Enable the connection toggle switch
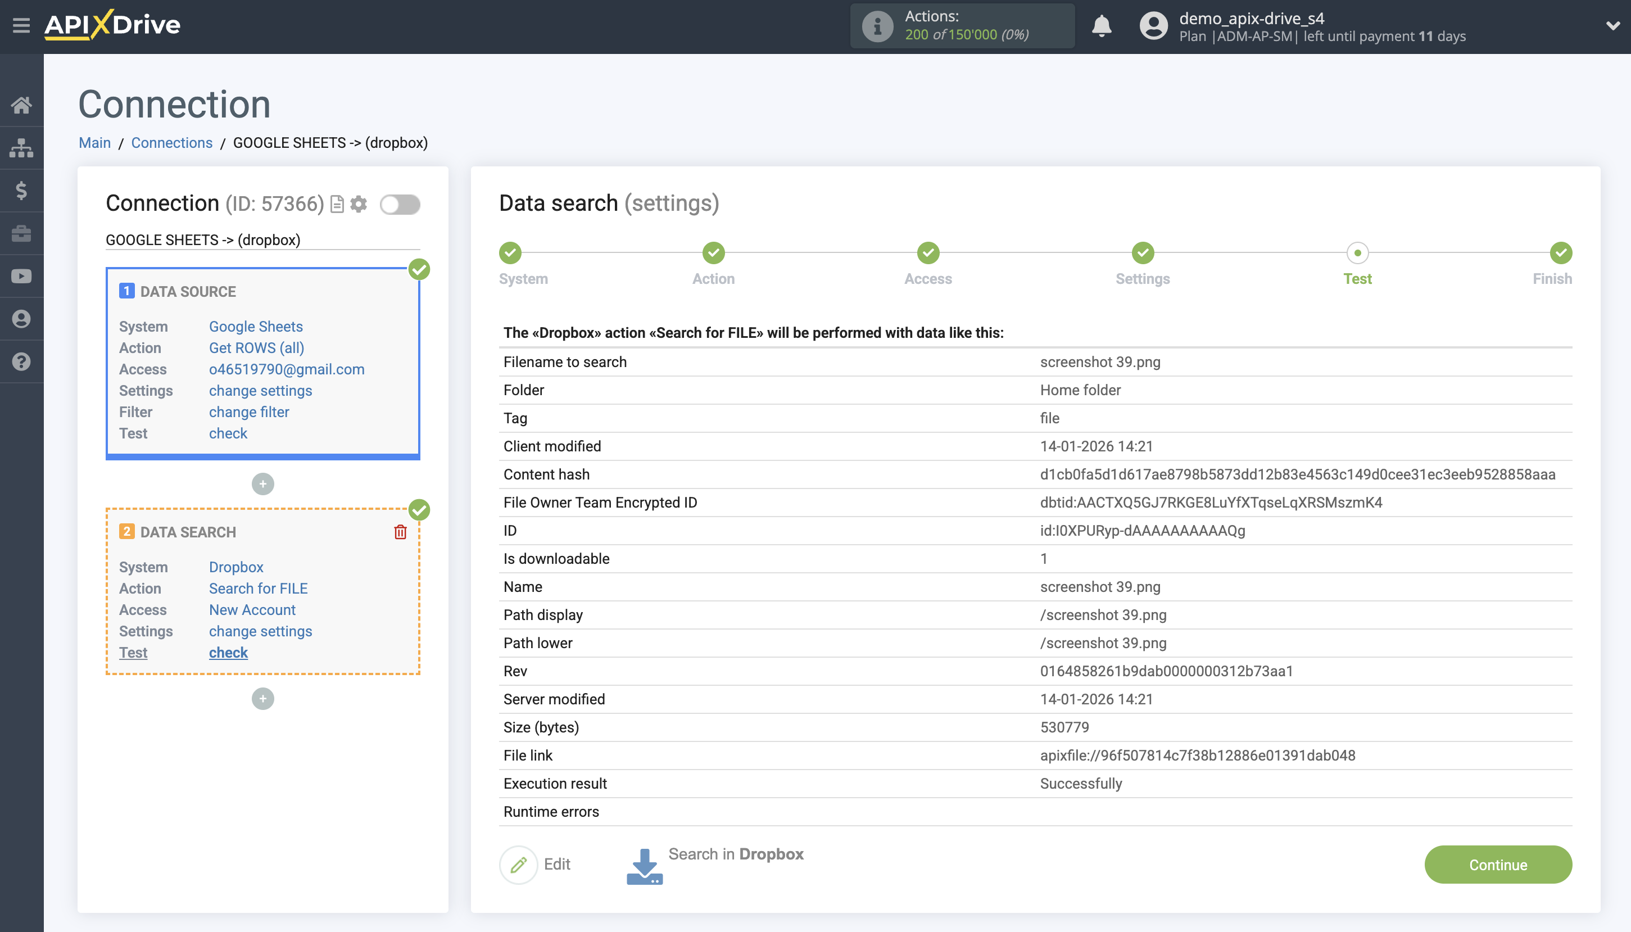Image resolution: width=1631 pixels, height=932 pixels. tap(401, 203)
